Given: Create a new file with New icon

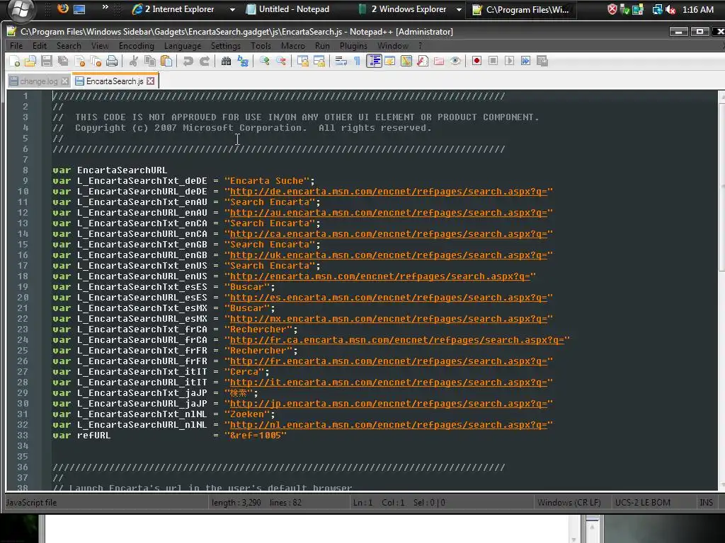Looking at the screenshot, I should coord(14,61).
